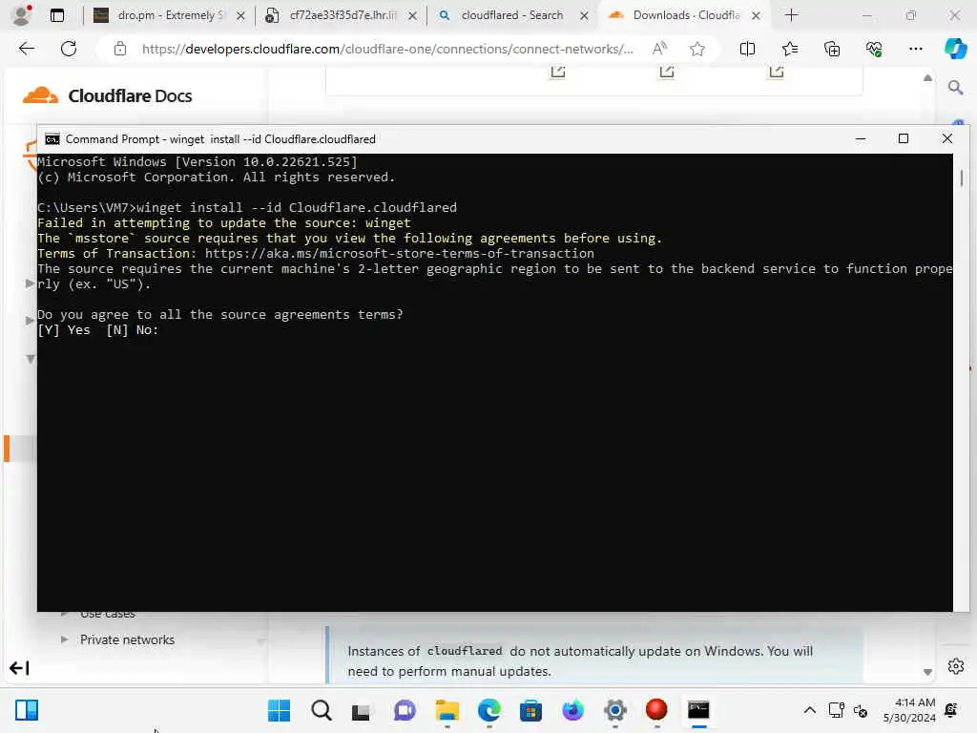Expand the Private networks sidebar item
Screen dimensions: 977x733
(x=64, y=639)
